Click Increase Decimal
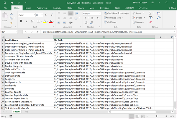177x119 pixels. [86, 22]
